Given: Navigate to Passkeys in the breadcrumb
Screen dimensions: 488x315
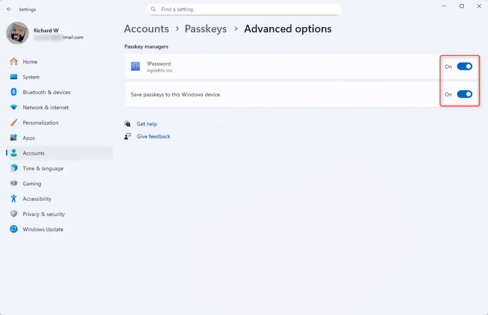Looking at the screenshot, I should click(205, 29).
